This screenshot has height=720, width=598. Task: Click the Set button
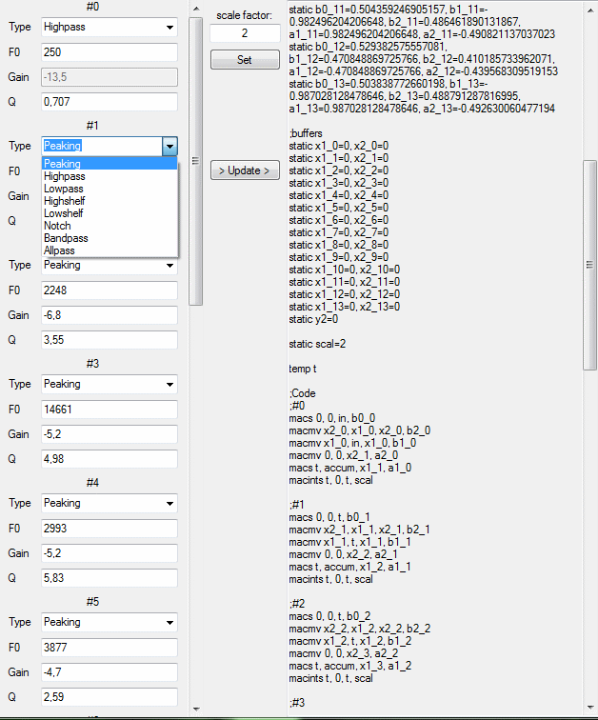click(245, 60)
